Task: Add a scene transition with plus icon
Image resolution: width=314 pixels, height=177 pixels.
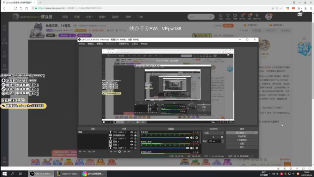Action: click(x=214, y=137)
